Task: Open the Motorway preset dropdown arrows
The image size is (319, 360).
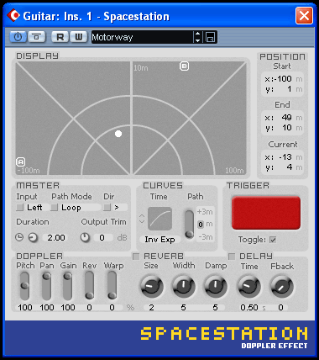Action: pyautogui.click(x=197, y=37)
